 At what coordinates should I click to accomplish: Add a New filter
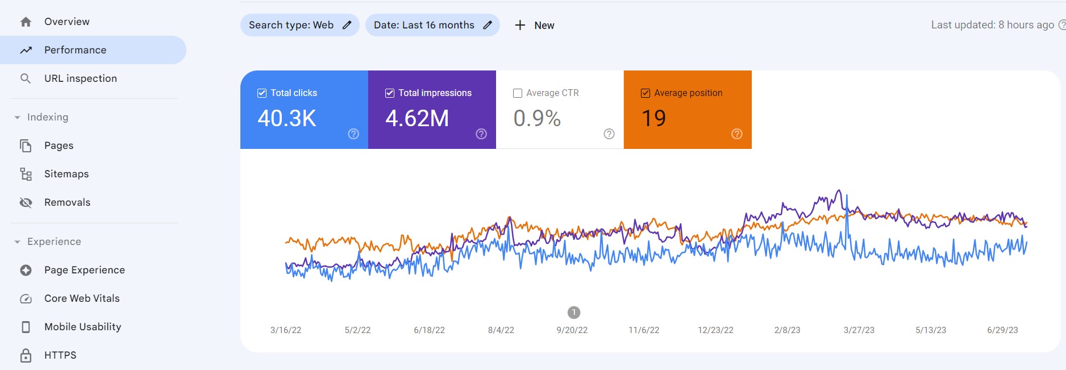[534, 25]
